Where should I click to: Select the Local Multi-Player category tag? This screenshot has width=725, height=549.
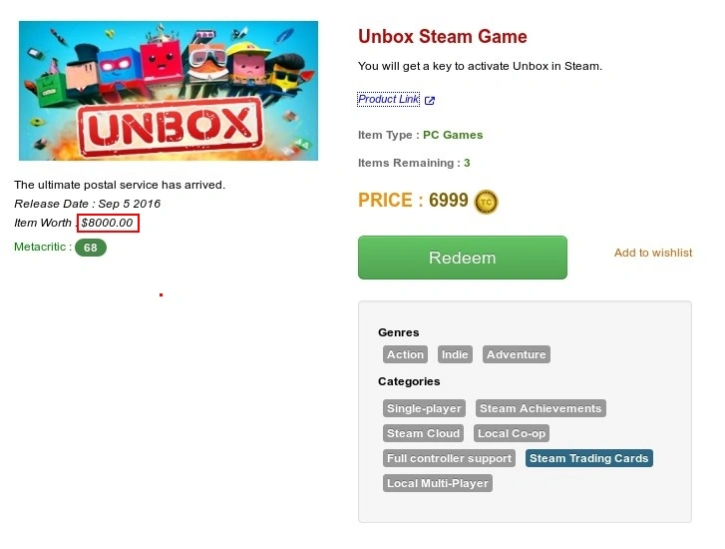(x=438, y=483)
